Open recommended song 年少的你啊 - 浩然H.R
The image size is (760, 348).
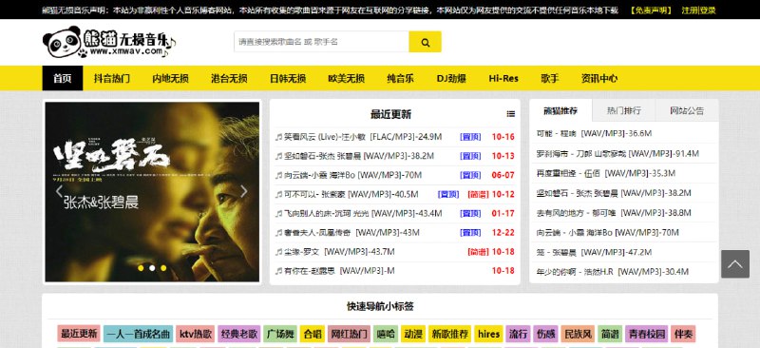pyautogui.click(x=612, y=272)
